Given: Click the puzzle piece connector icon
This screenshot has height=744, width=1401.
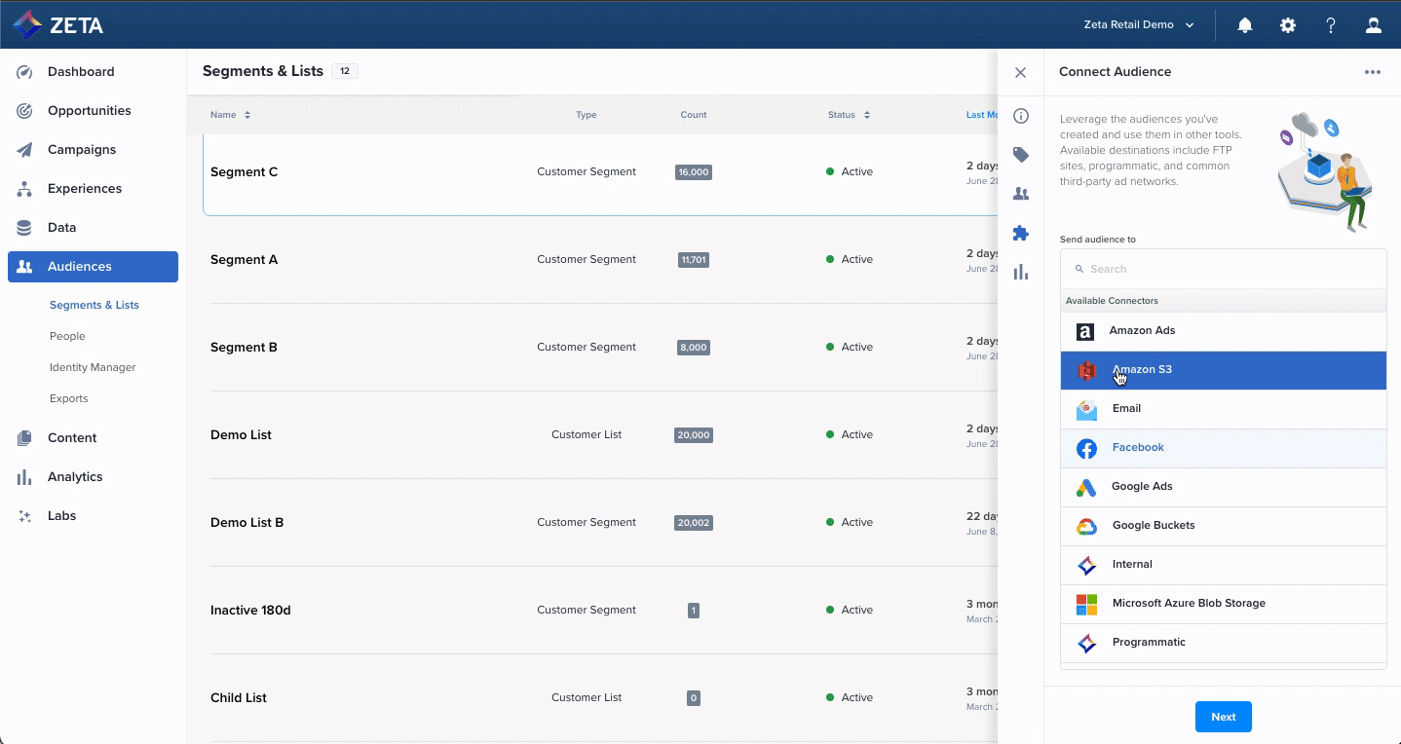Looking at the screenshot, I should point(1020,233).
